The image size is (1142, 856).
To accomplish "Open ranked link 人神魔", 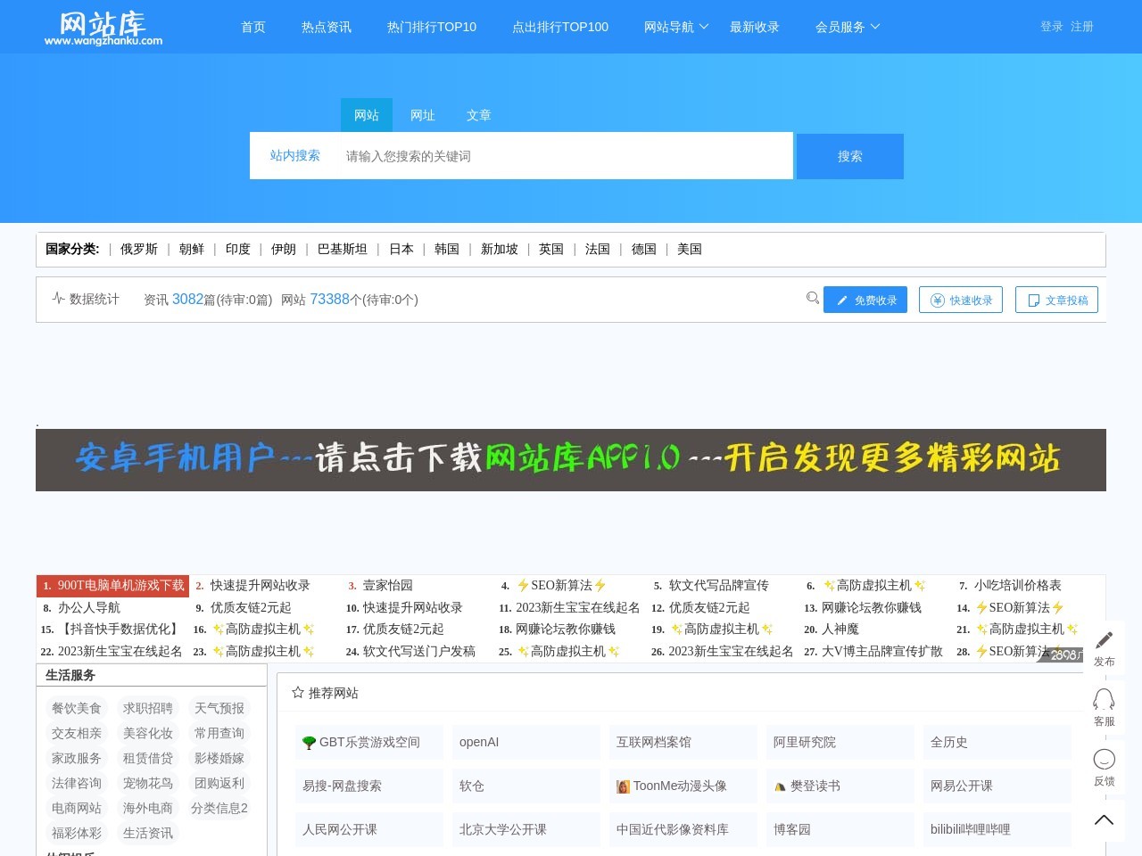I will tap(840, 630).
